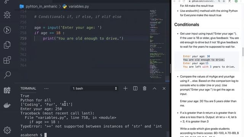The width and height of the screenshot is (244, 137).
Task: Open the Debug view with bug icon
Action: pyautogui.click(x=7, y=15)
